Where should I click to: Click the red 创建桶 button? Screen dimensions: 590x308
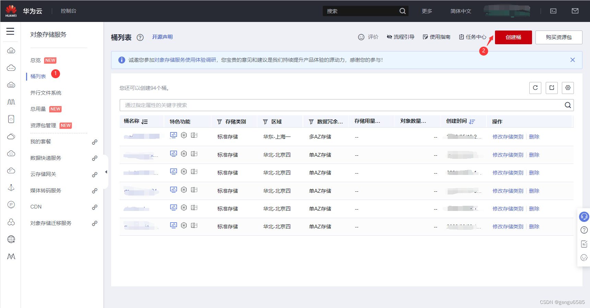(x=513, y=37)
